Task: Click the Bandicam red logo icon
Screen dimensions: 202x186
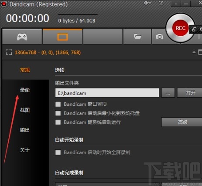Action: pos(4,4)
